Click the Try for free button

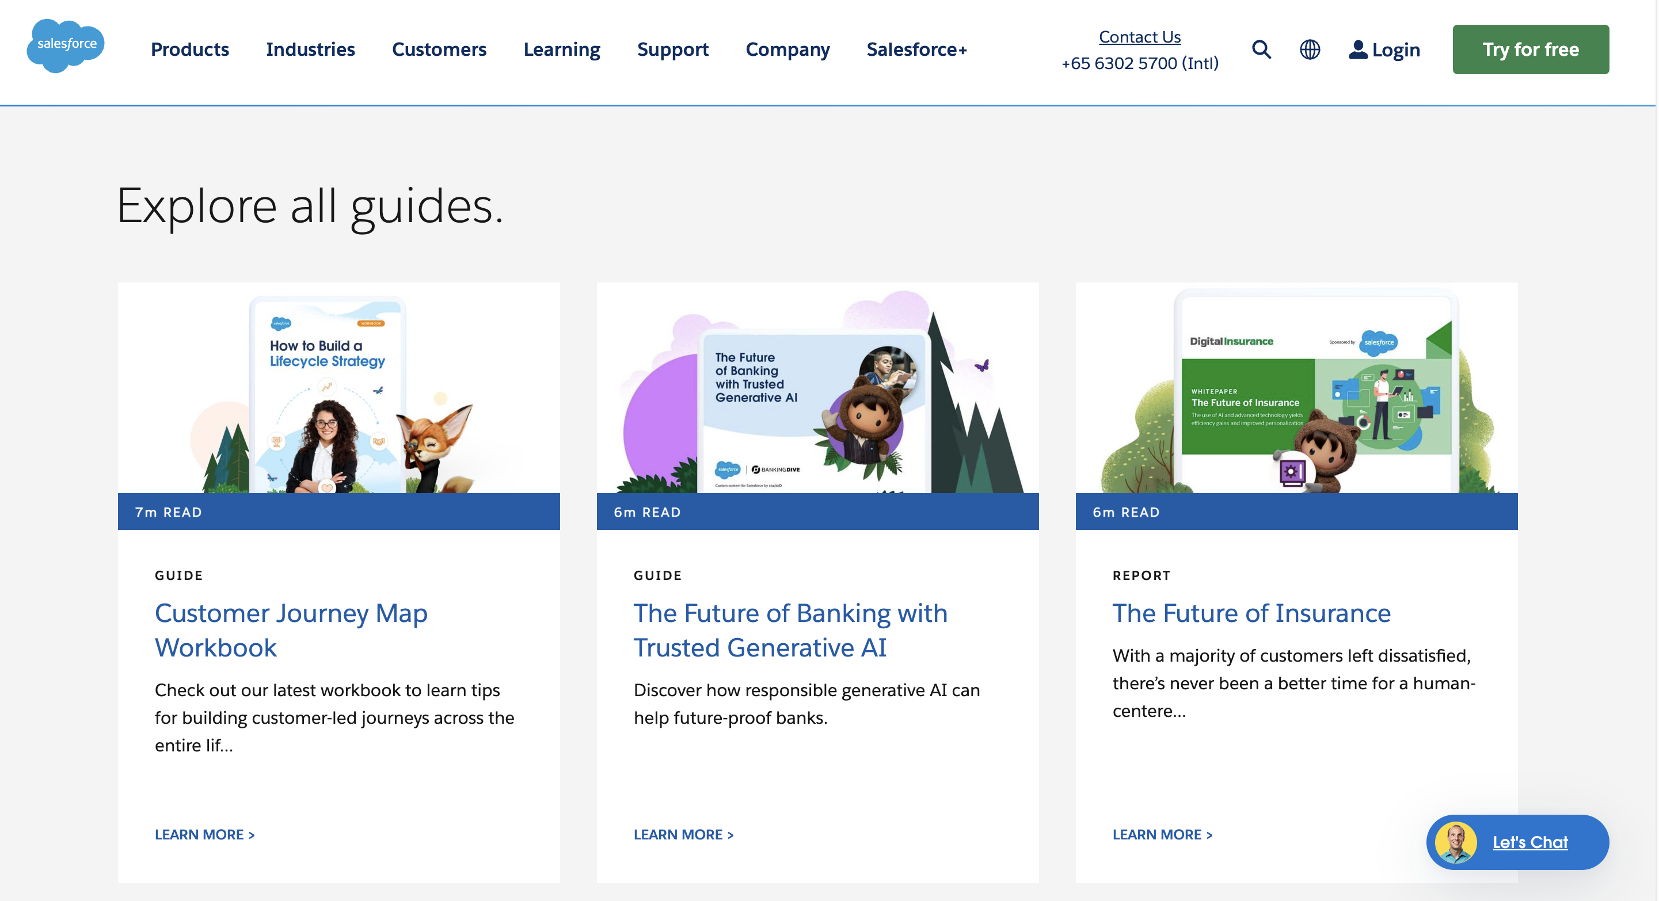coord(1530,49)
